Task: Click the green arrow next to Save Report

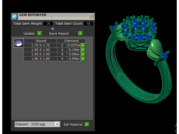Action: point(81,33)
